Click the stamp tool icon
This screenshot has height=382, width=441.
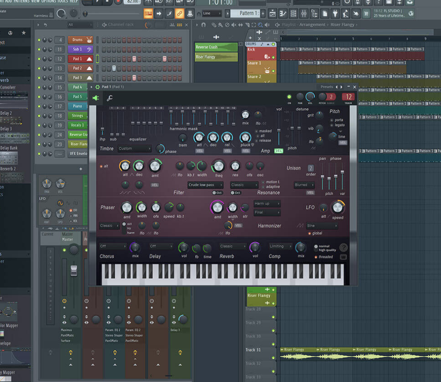coord(190,13)
